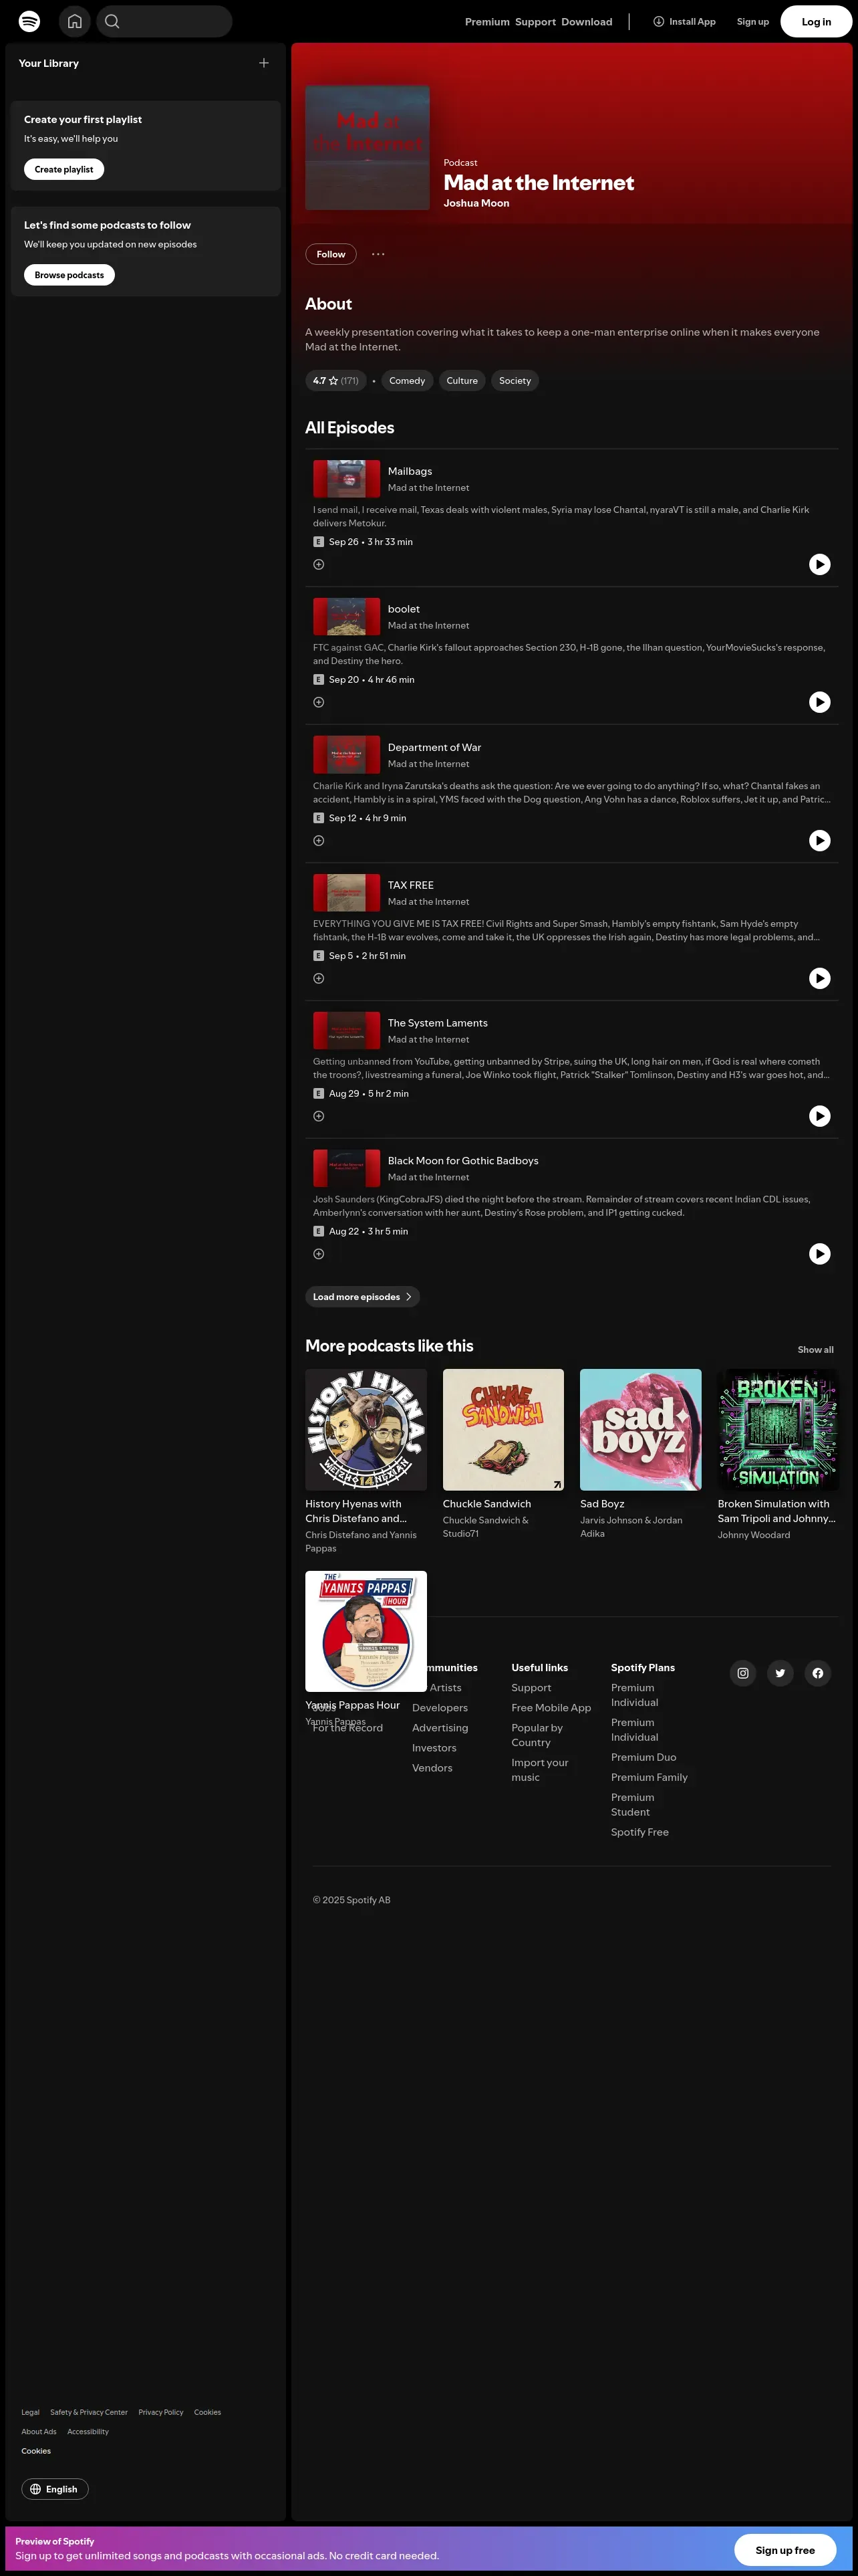Click the Privacy Policy sidebar link
The image size is (858, 2576).
[161, 2412]
